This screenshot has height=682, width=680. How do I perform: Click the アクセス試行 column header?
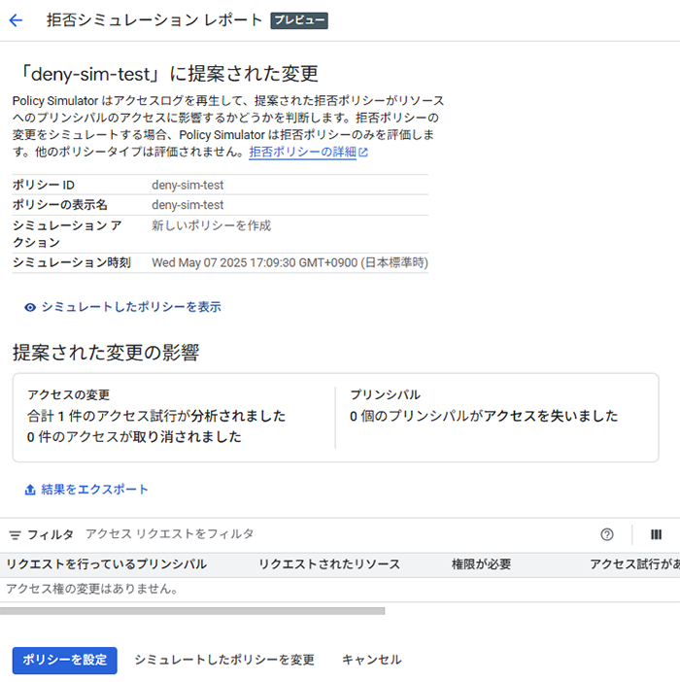[x=633, y=564]
